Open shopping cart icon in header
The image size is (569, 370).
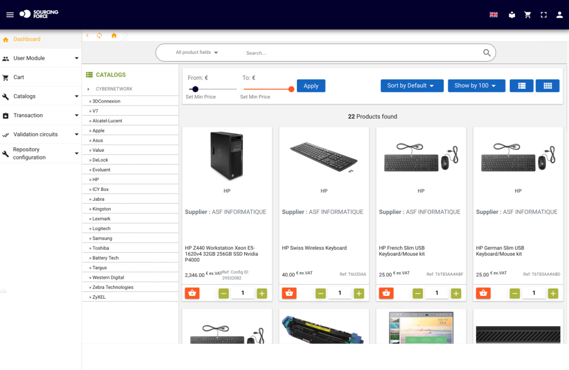(x=528, y=15)
